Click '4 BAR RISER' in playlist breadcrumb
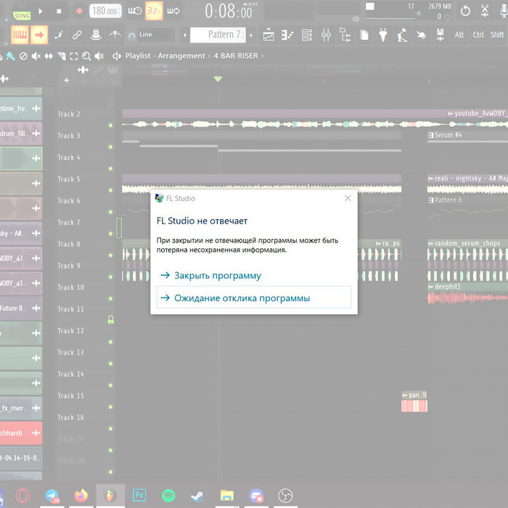 (235, 55)
